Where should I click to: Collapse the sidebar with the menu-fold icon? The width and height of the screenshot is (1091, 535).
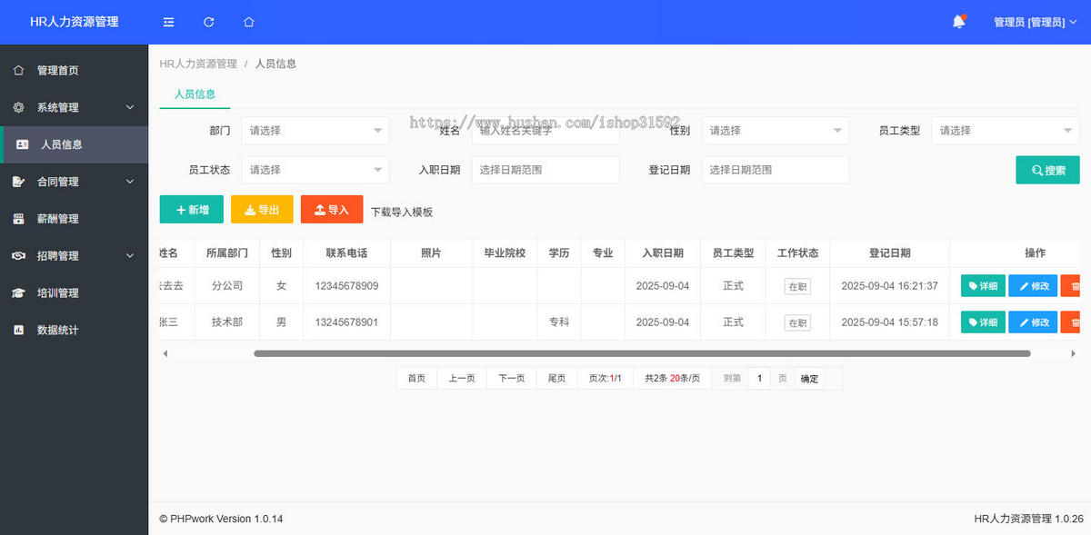tap(168, 22)
